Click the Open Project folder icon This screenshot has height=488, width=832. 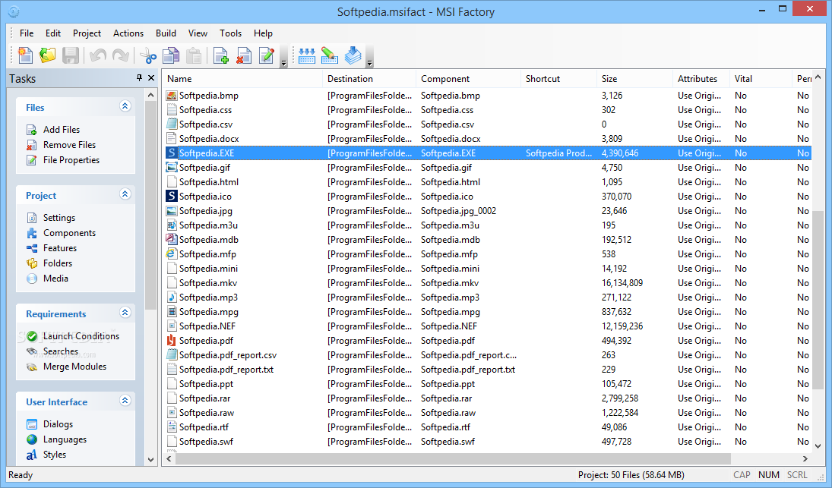coord(47,55)
